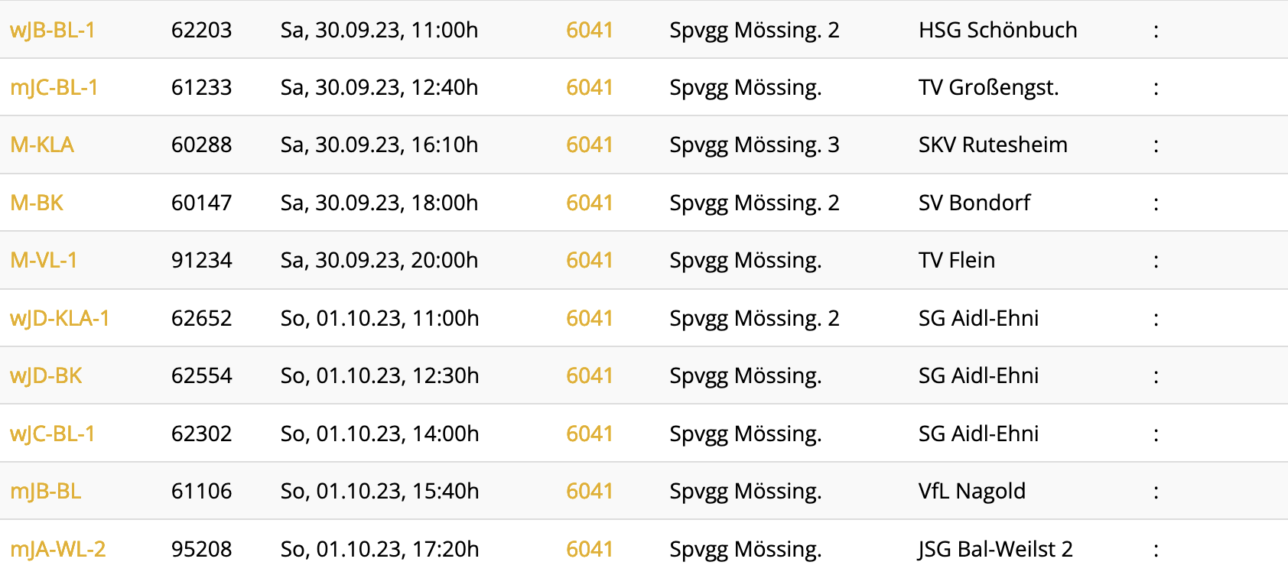
Task: Click hall 6041 in JSG Bal-Weilst 2 row
Action: tap(590, 550)
